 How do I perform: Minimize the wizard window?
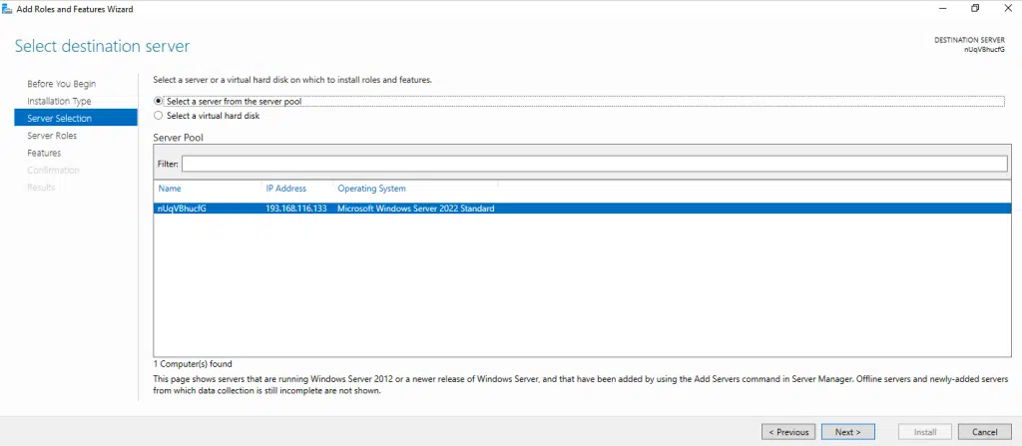click(x=940, y=8)
